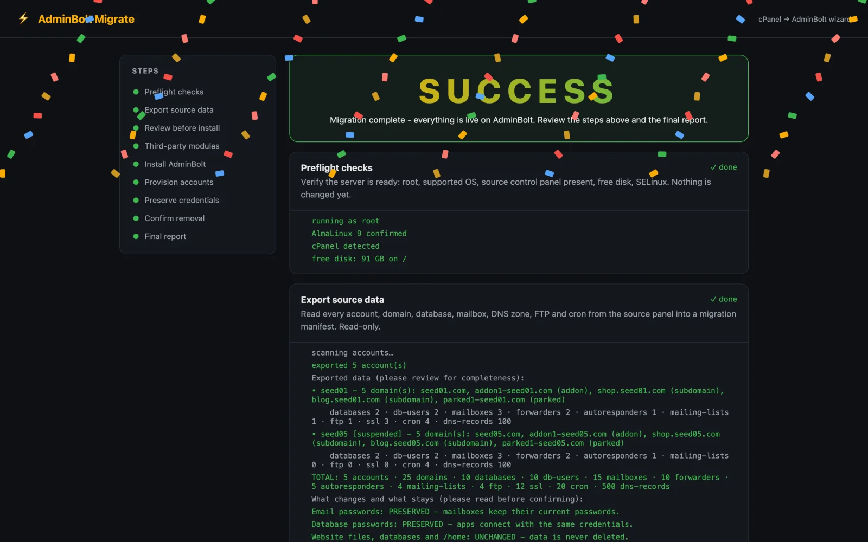Select the 'AlmaLinux 9 confirmed' log line
Viewport: 868px width, 542px height.
[x=359, y=234]
